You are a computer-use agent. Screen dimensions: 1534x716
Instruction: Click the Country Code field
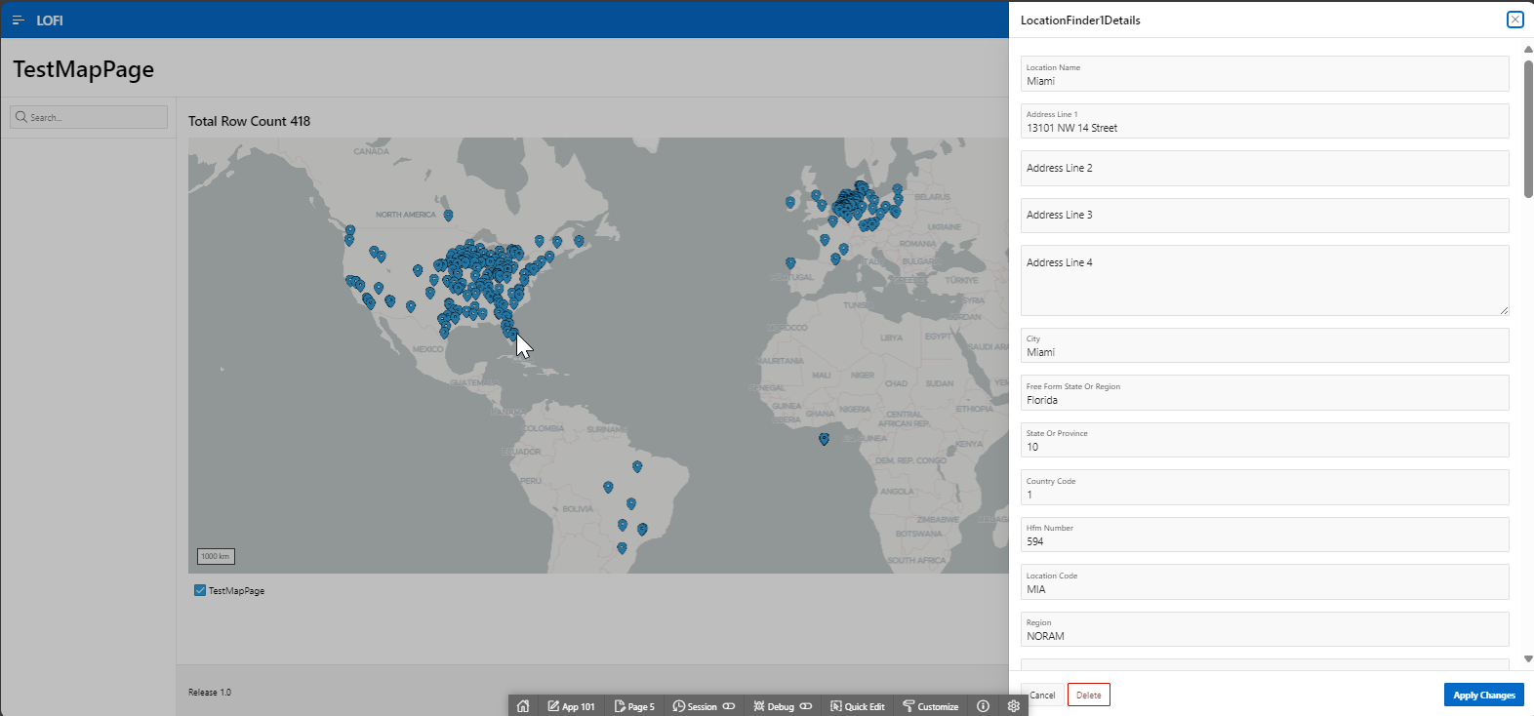pos(1265,488)
